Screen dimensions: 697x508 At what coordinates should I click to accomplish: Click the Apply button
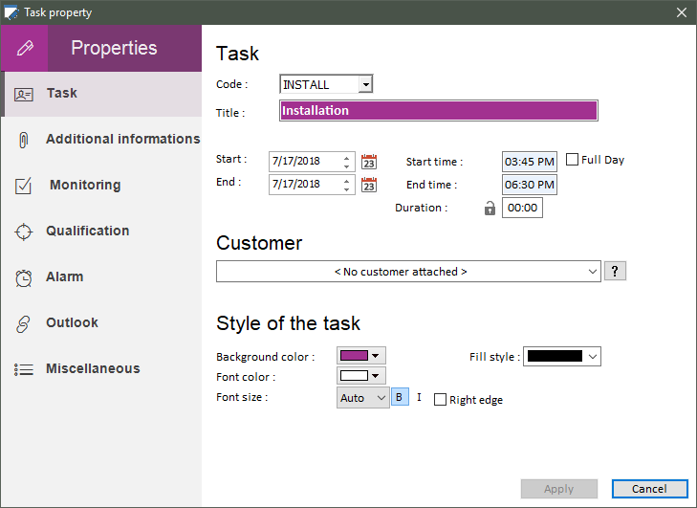pyautogui.click(x=558, y=489)
